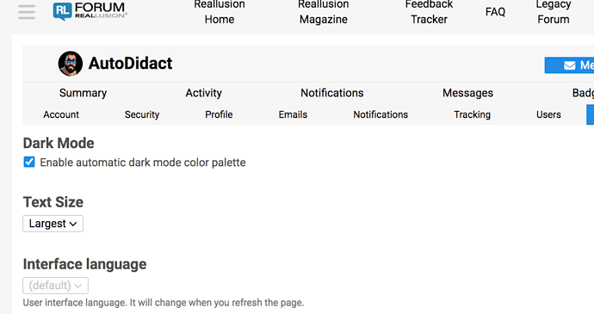Go to the top-level Notifications tab
The height and width of the screenshot is (314, 594).
click(331, 93)
